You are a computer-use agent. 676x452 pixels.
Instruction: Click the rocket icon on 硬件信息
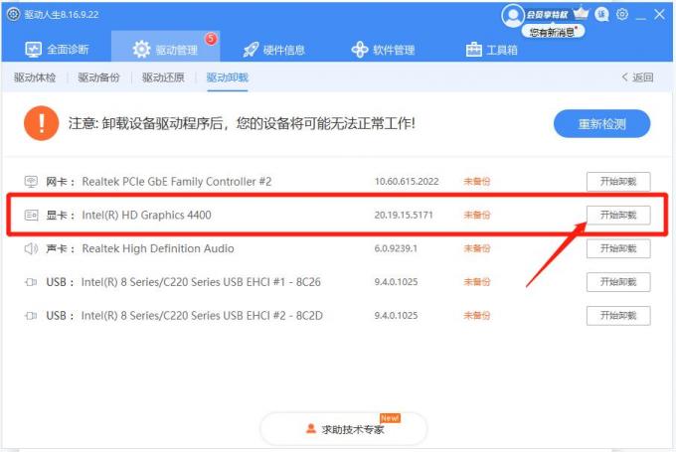(251, 50)
